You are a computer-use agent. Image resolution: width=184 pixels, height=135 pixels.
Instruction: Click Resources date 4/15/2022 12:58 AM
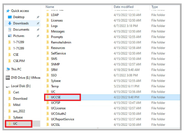pyautogui.click(x=127, y=48)
